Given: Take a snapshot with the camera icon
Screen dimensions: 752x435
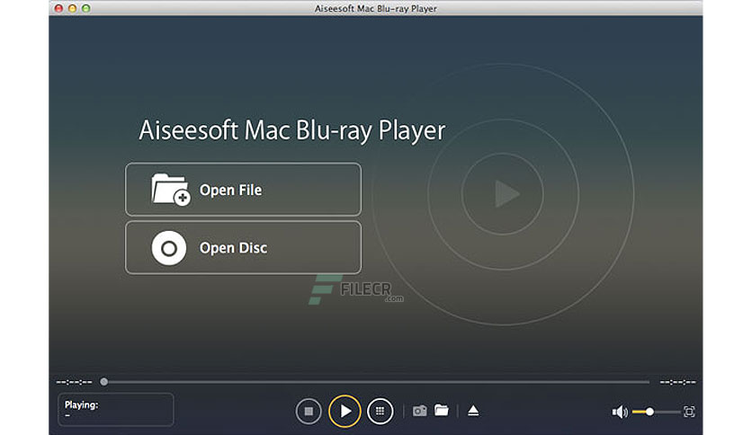Looking at the screenshot, I should coord(420,411).
